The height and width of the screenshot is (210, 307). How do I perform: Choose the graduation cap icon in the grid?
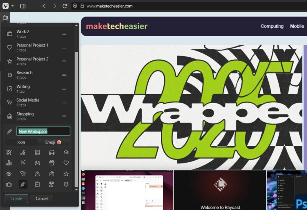point(66,152)
